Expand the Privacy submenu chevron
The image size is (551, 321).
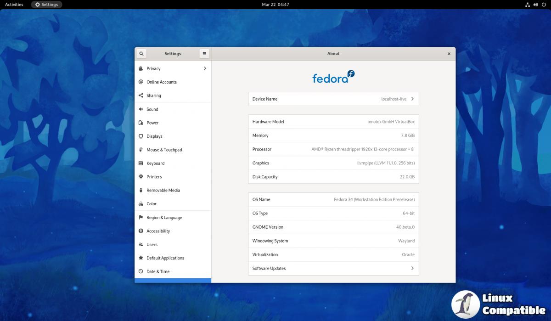pos(205,68)
